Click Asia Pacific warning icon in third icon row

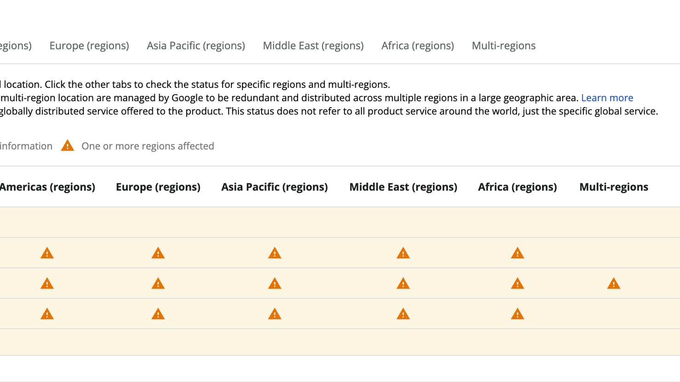click(275, 314)
